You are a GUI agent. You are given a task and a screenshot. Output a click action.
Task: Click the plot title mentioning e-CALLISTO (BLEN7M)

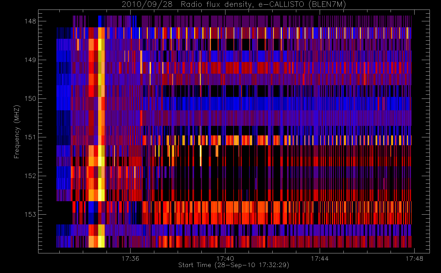click(234, 5)
